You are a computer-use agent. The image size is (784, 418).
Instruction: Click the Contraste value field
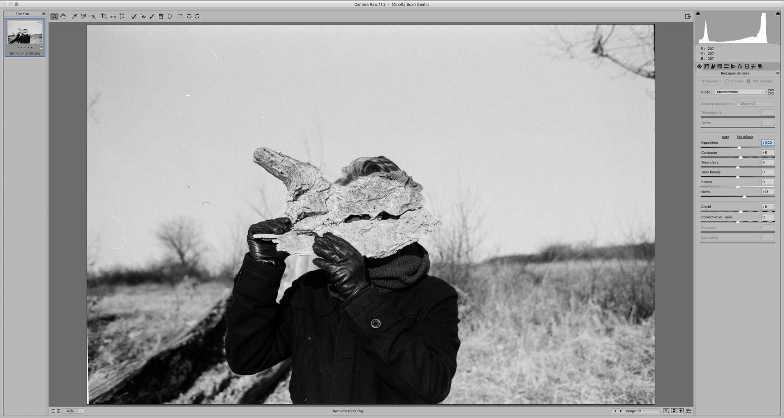point(768,153)
